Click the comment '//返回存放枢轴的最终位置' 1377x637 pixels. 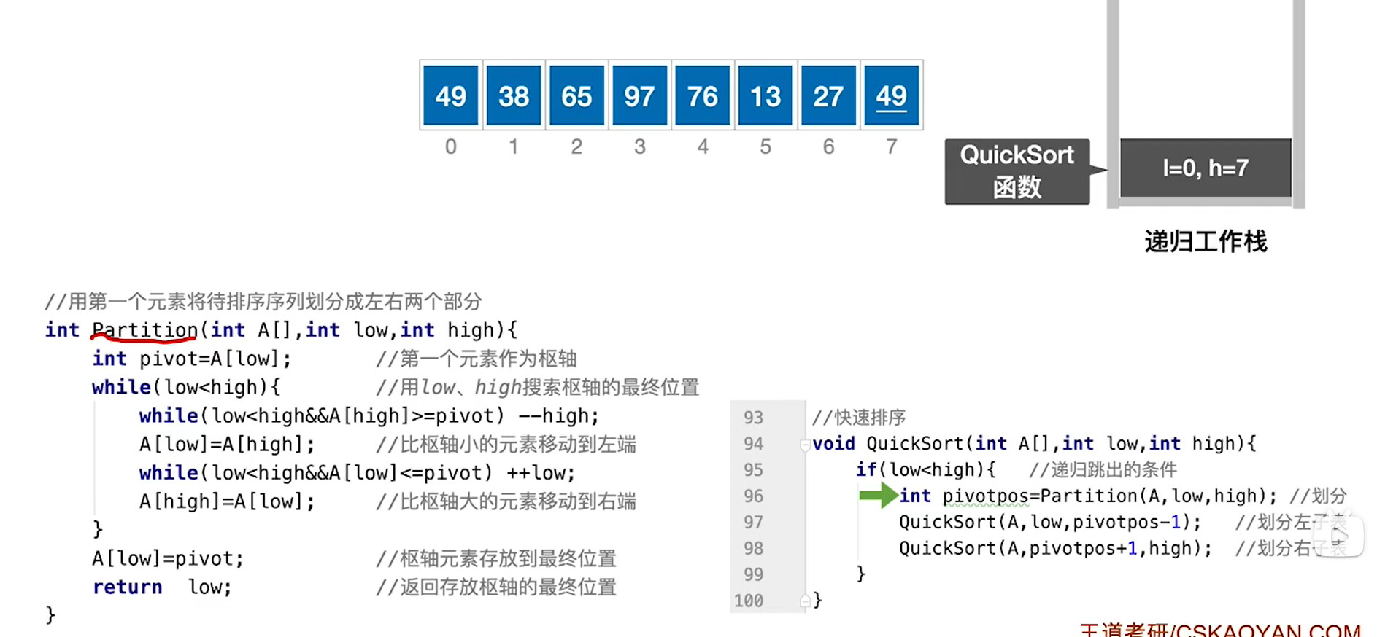[496, 587]
